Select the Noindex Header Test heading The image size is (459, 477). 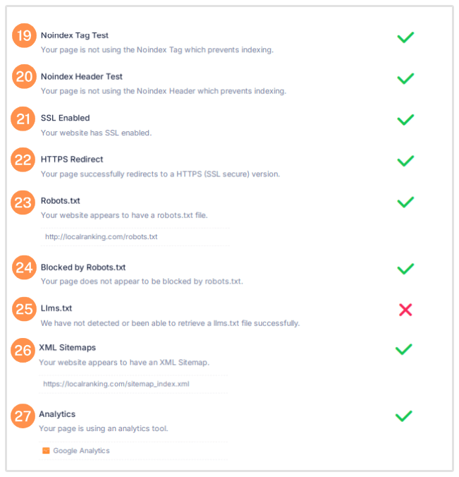[x=82, y=76]
